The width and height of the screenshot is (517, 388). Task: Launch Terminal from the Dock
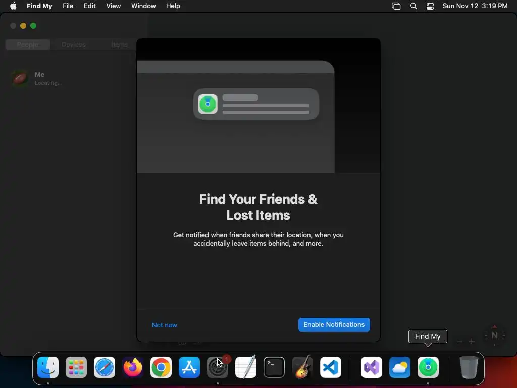click(x=274, y=367)
